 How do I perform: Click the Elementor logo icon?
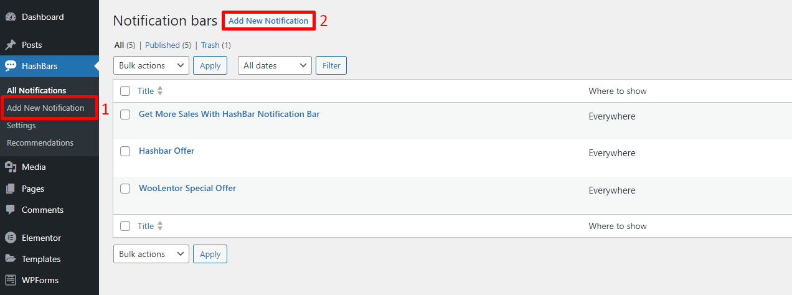pyautogui.click(x=11, y=238)
